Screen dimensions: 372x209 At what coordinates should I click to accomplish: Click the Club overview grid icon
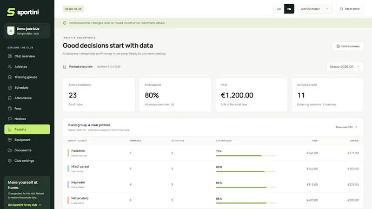tap(10, 56)
